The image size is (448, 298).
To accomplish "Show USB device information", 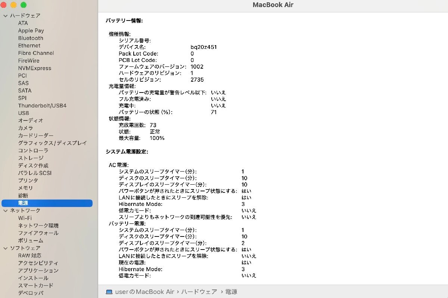I will tap(24, 113).
